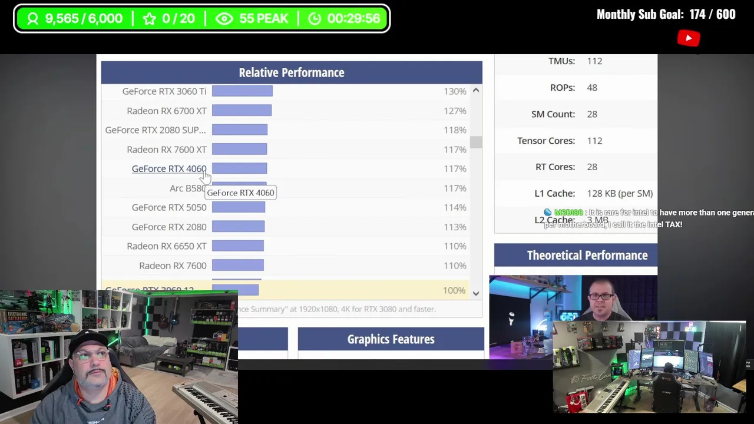Click the 127% performance value
Screen dimensions: 754x424
[x=455, y=111]
